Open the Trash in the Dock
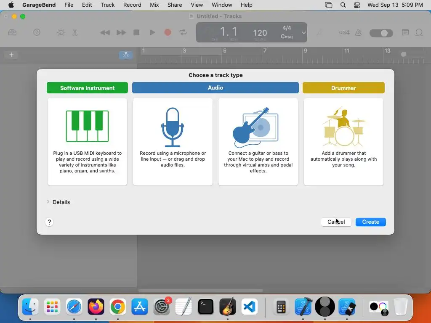431x323 pixels. tap(401, 307)
